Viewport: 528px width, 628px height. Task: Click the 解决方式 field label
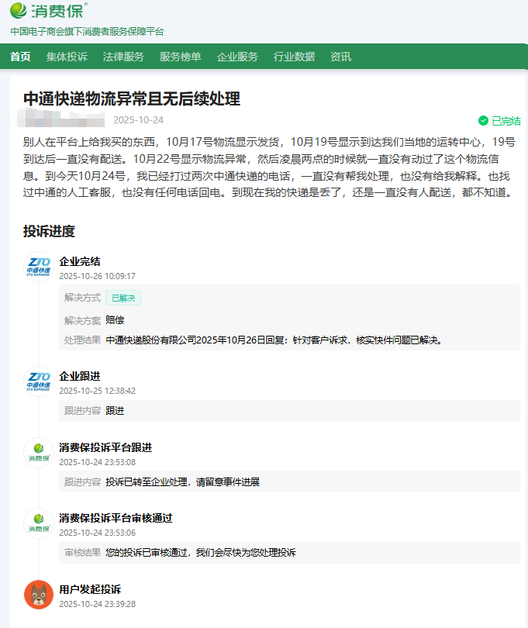click(x=82, y=298)
